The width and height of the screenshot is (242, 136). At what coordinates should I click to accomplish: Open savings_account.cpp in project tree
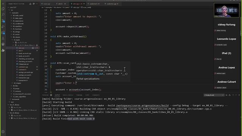click(25, 72)
